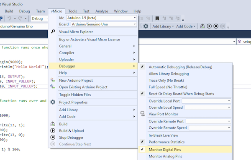Click the bookmark icon in top toolbar
The image size is (251, 160).
[x=157, y=18]
